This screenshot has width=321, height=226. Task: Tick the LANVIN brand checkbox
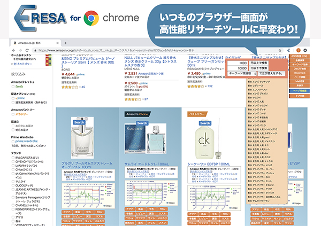pos(13,166)
